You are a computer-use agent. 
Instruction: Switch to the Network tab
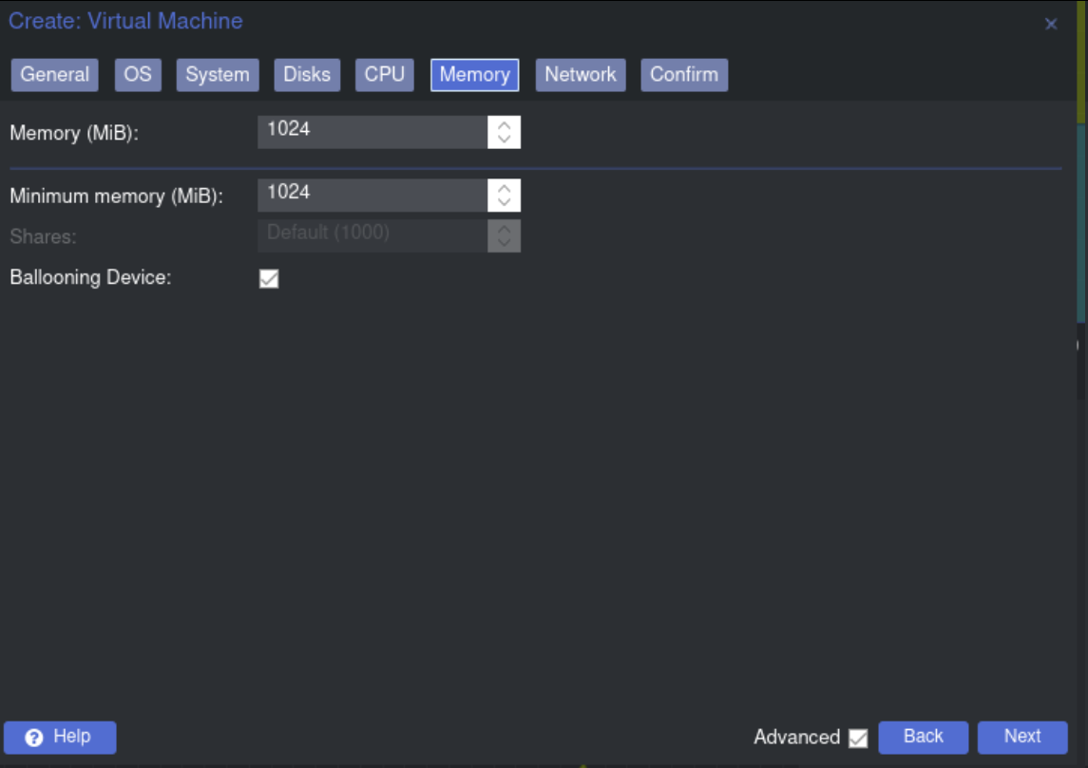(x=580, y=75)
